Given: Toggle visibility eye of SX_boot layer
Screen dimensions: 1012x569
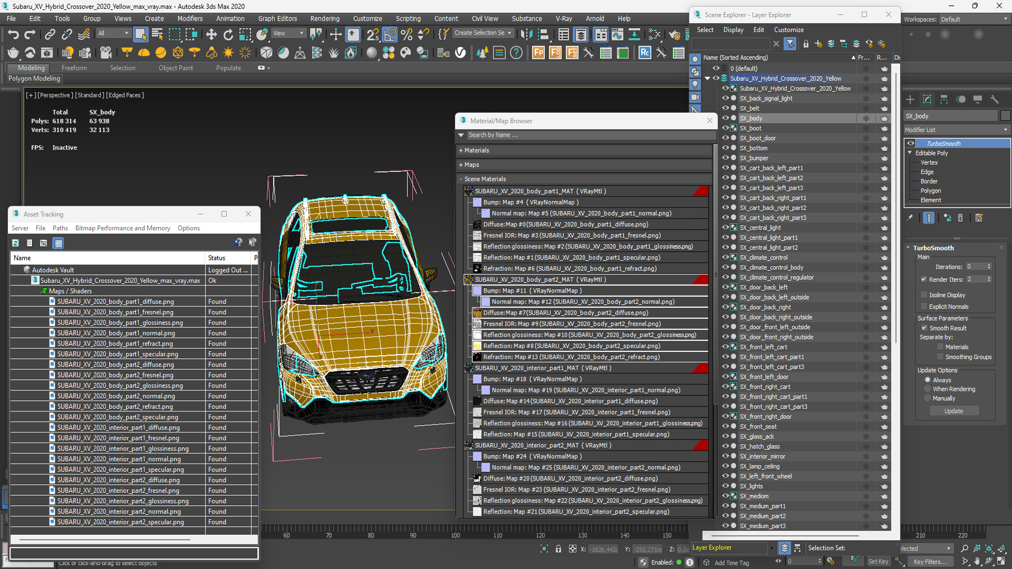Looking at the screenshot, I should [725, 128].
